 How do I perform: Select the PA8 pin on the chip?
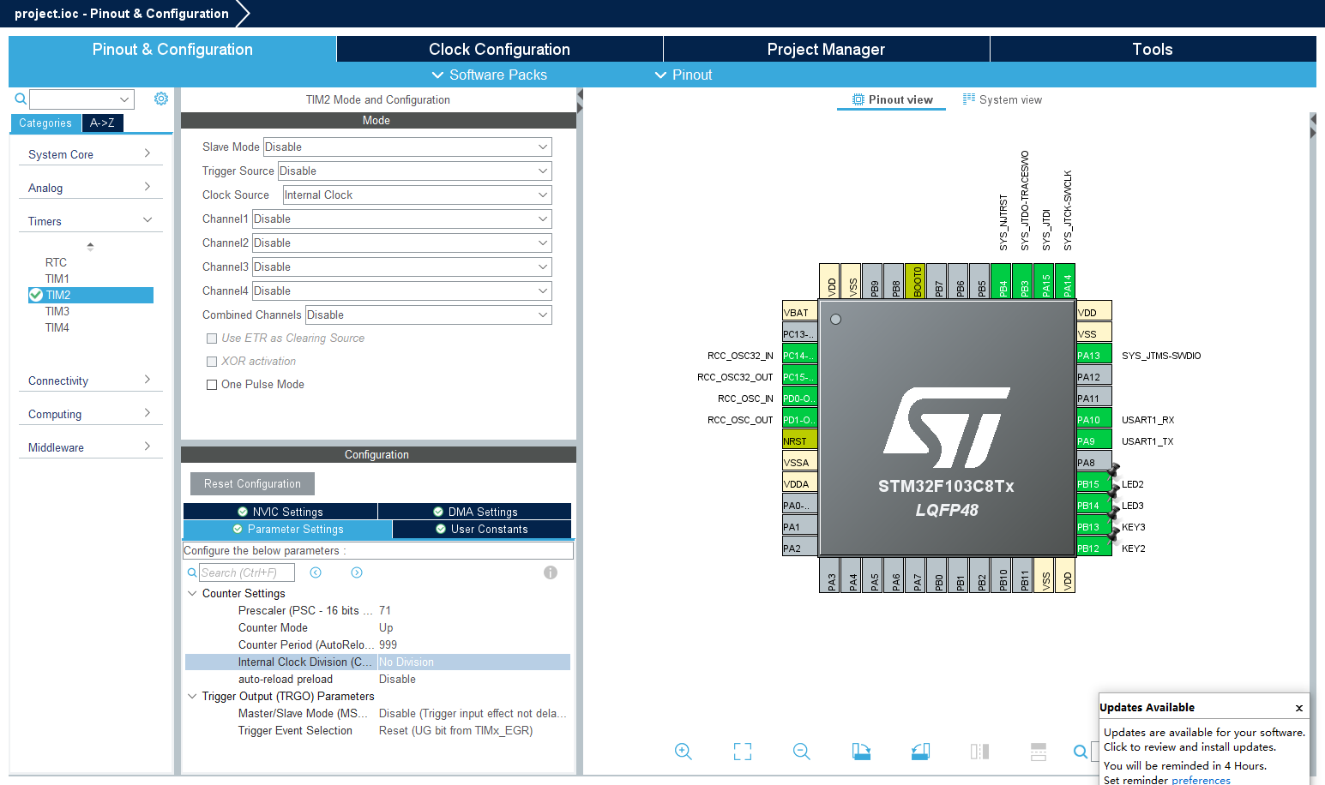(x=1093, y=462)
